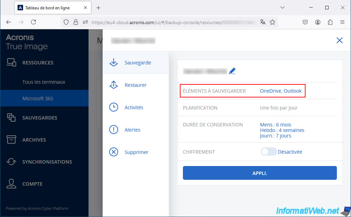
Task: Go forward with the browser forward arrow
Action: click(x=21, y=22)
